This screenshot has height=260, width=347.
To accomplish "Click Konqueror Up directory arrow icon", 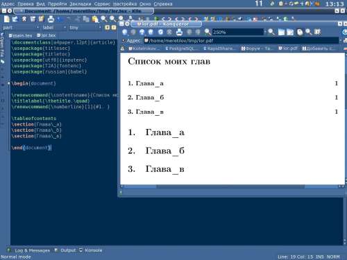I will (x=142, y=32).
